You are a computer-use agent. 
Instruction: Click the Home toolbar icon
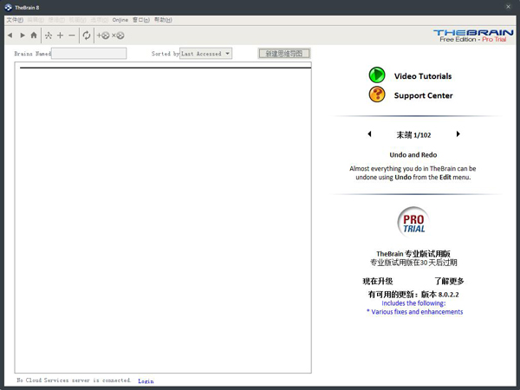point(34,36)
